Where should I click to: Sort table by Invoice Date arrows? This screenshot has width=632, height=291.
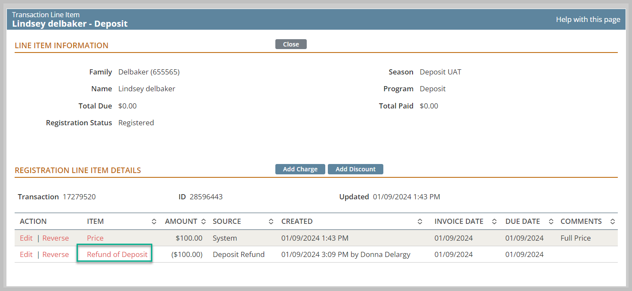pyautogui.click(x=495, y=222)
